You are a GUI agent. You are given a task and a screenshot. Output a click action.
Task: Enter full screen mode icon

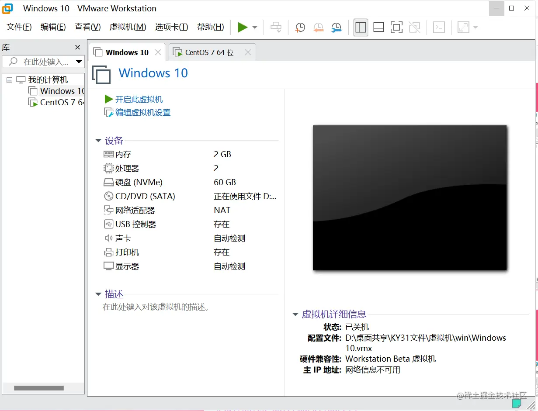(396, 28)
